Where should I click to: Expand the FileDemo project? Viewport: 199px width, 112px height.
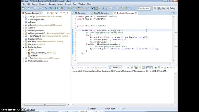[24, 42]
